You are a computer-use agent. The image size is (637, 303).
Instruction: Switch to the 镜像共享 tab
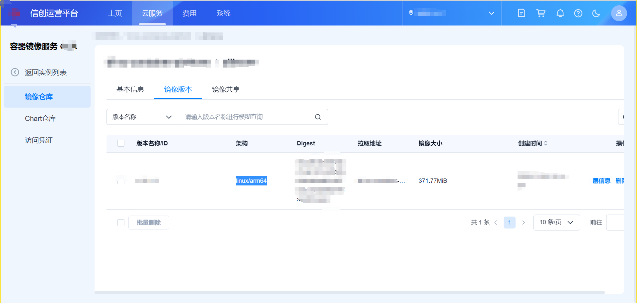pyautogui.click(x=226, y=89)
